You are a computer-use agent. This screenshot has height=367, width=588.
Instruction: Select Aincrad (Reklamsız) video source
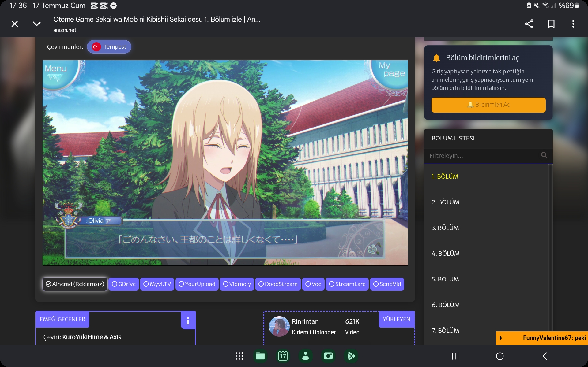(x=75, y=284)
